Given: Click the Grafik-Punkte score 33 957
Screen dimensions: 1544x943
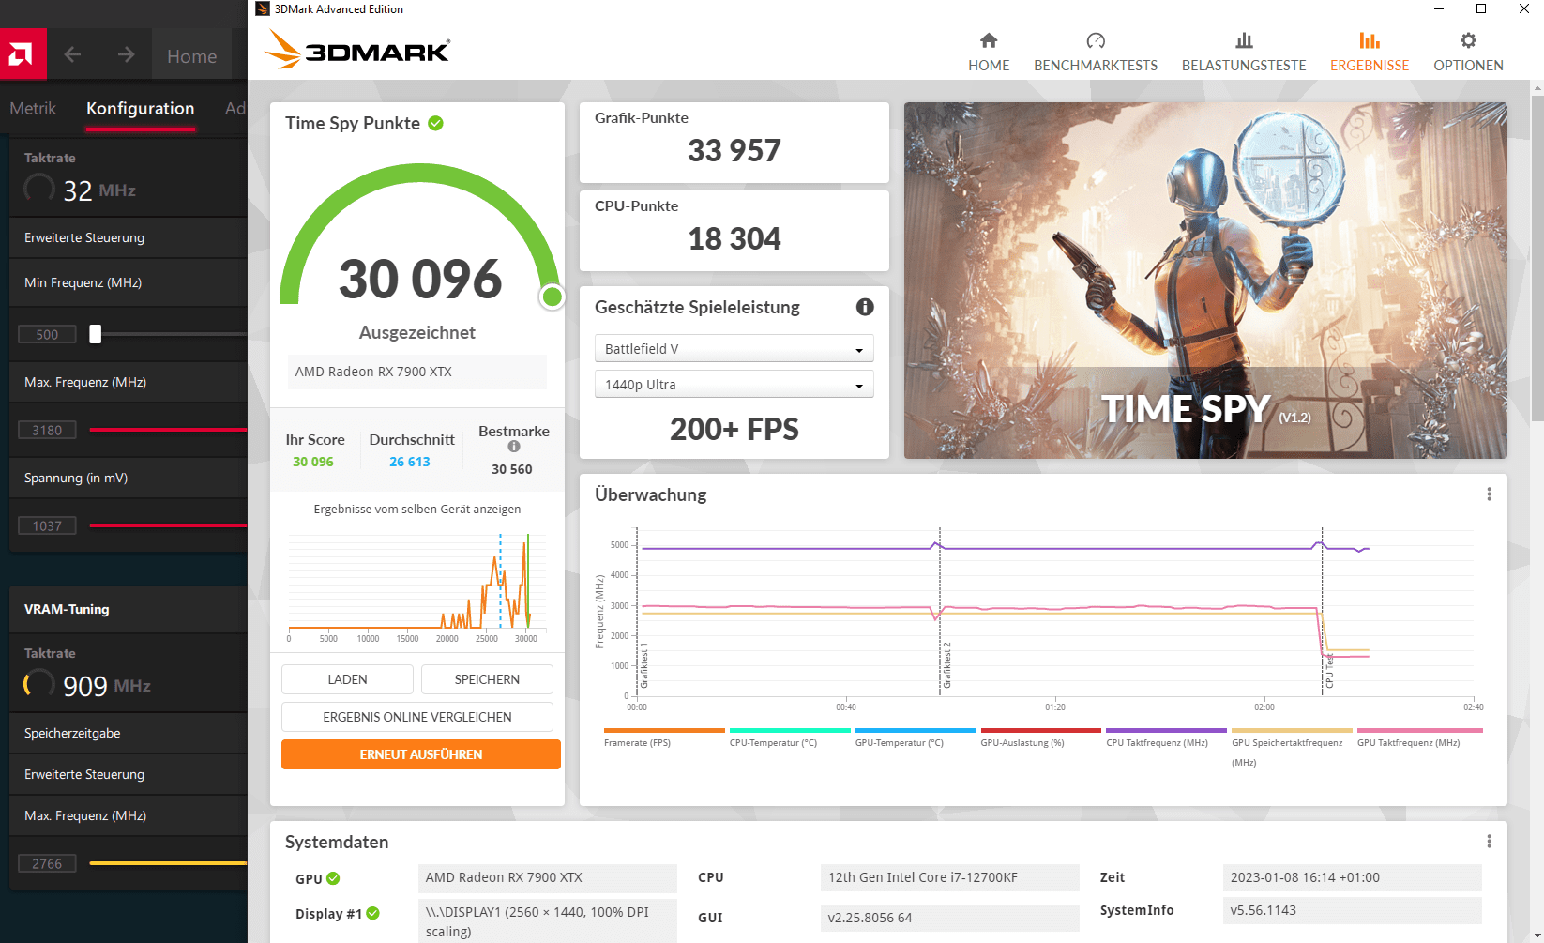Looking at the screenshot, I should [734, 150].
